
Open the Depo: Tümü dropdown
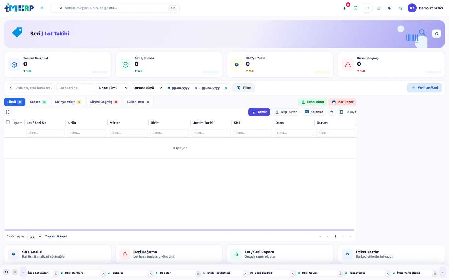point(112,88)
